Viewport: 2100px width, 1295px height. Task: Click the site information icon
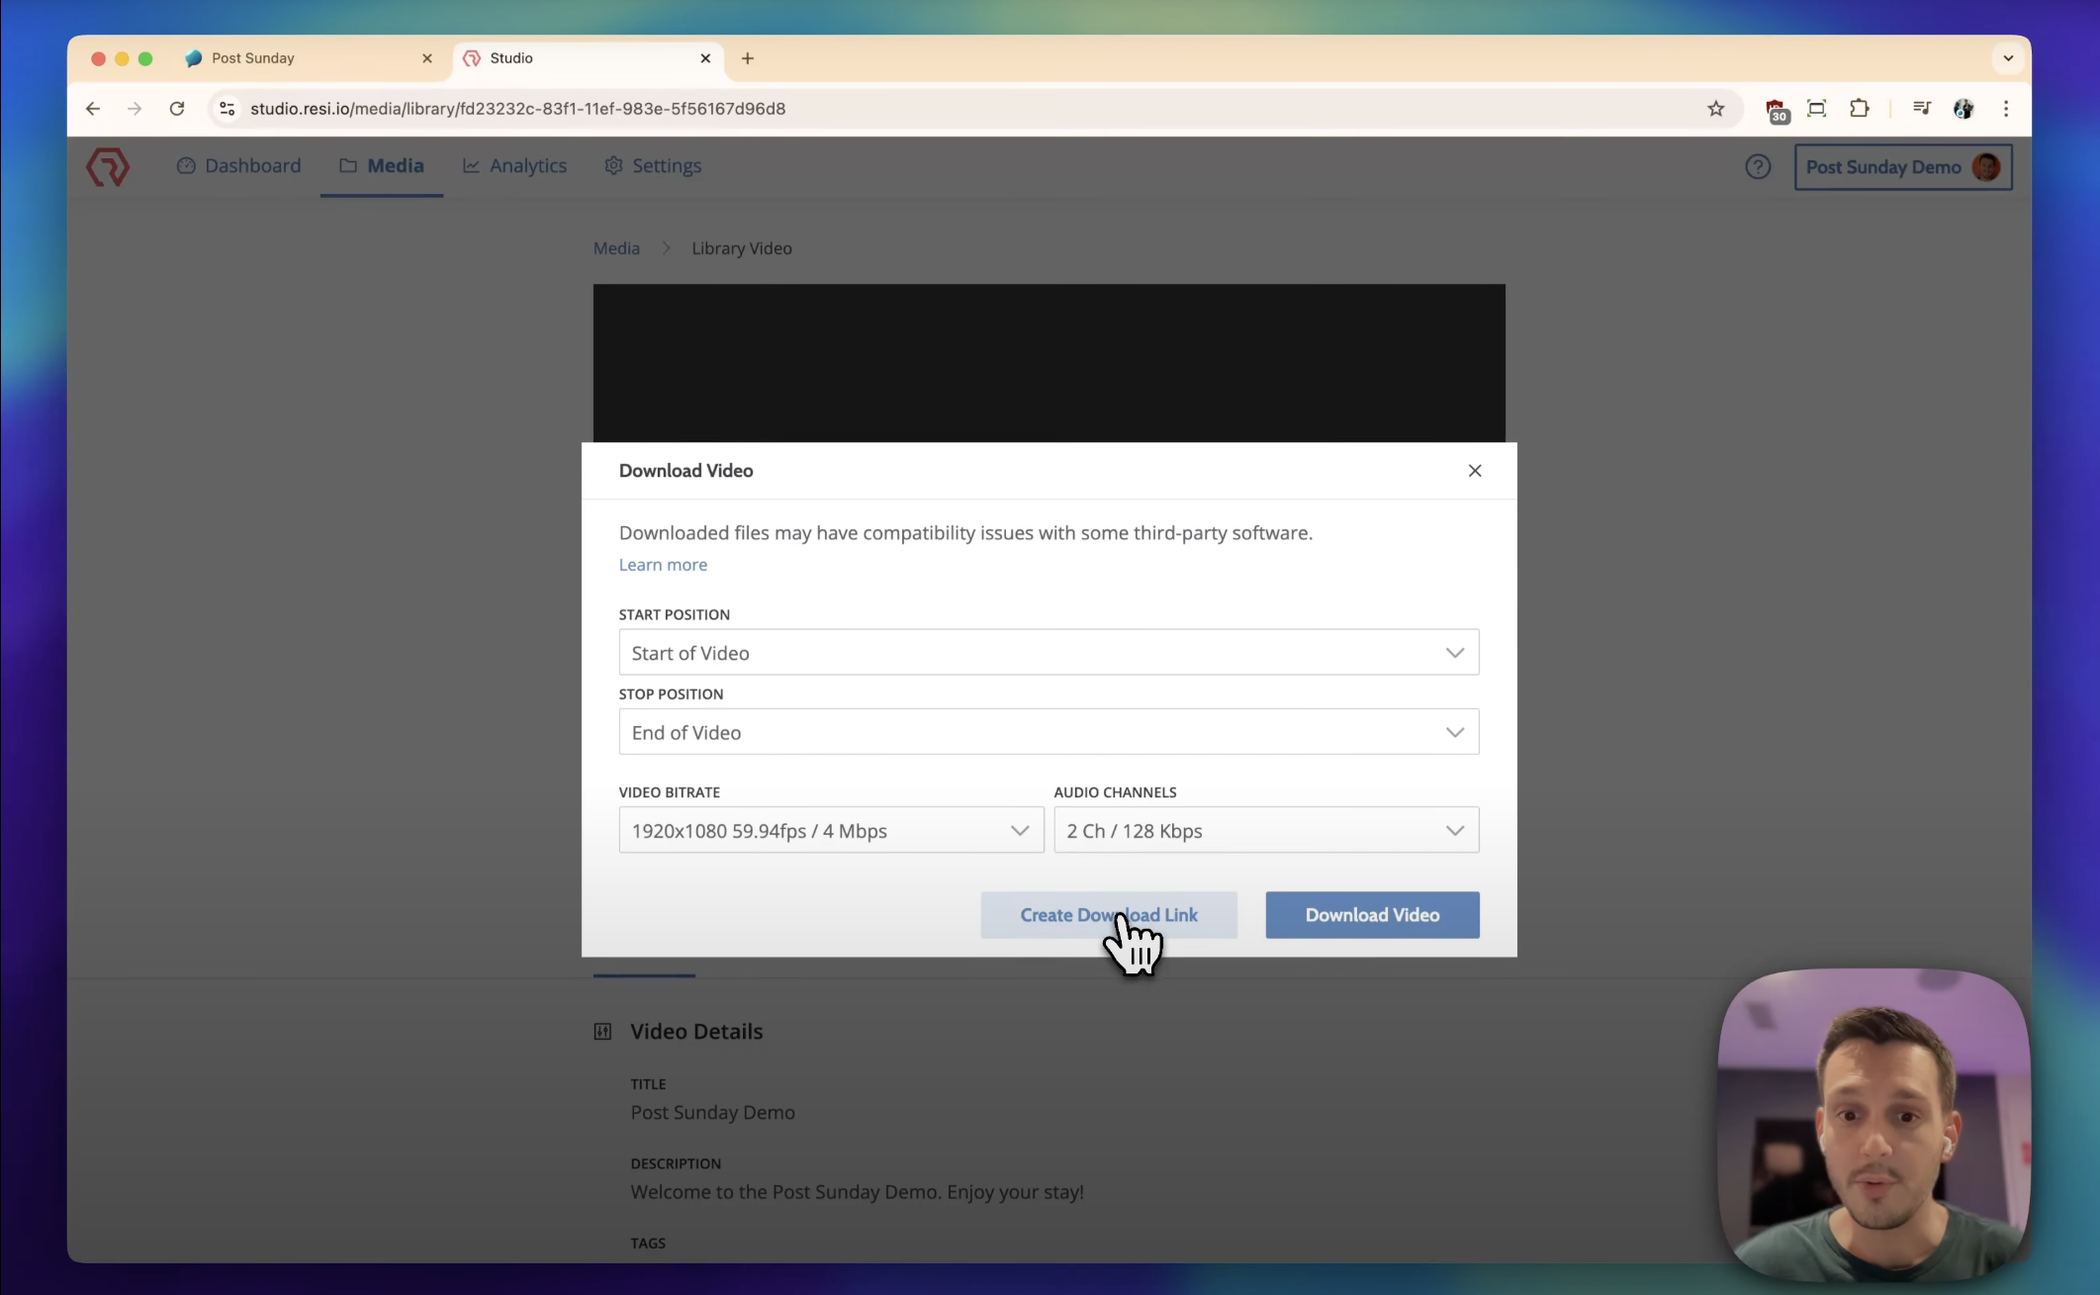click(x=228, y=109)
